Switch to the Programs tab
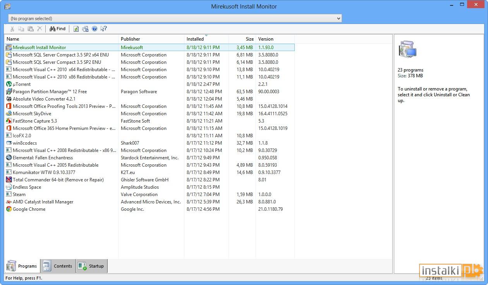Image resolution: width=488 pixels, height=285 pixels. [x=22, y=266]
